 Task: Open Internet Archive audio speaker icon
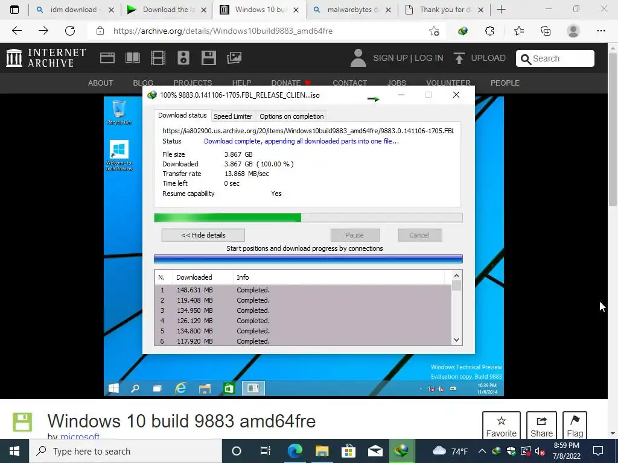[183, 58]
